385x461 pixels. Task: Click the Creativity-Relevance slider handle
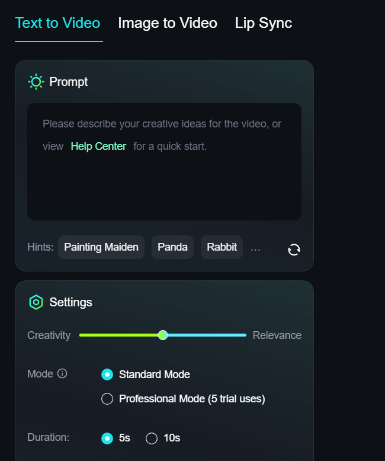[x=163, y=335]
